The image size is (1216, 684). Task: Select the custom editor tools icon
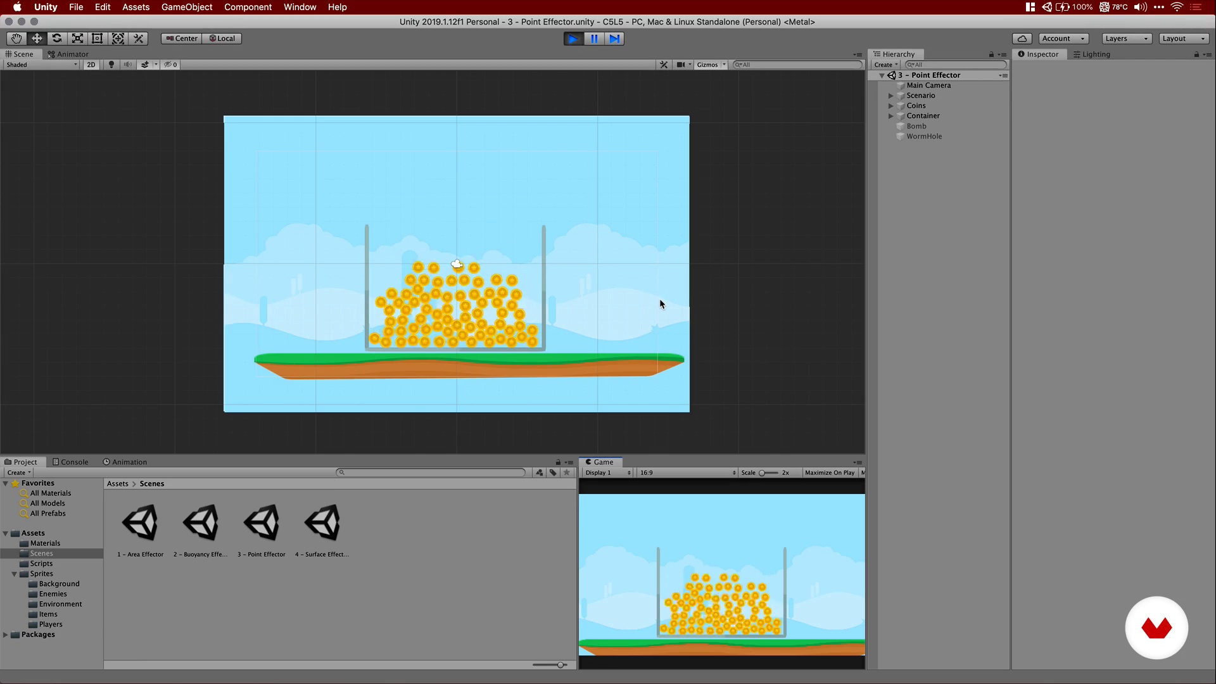point(138,39)
